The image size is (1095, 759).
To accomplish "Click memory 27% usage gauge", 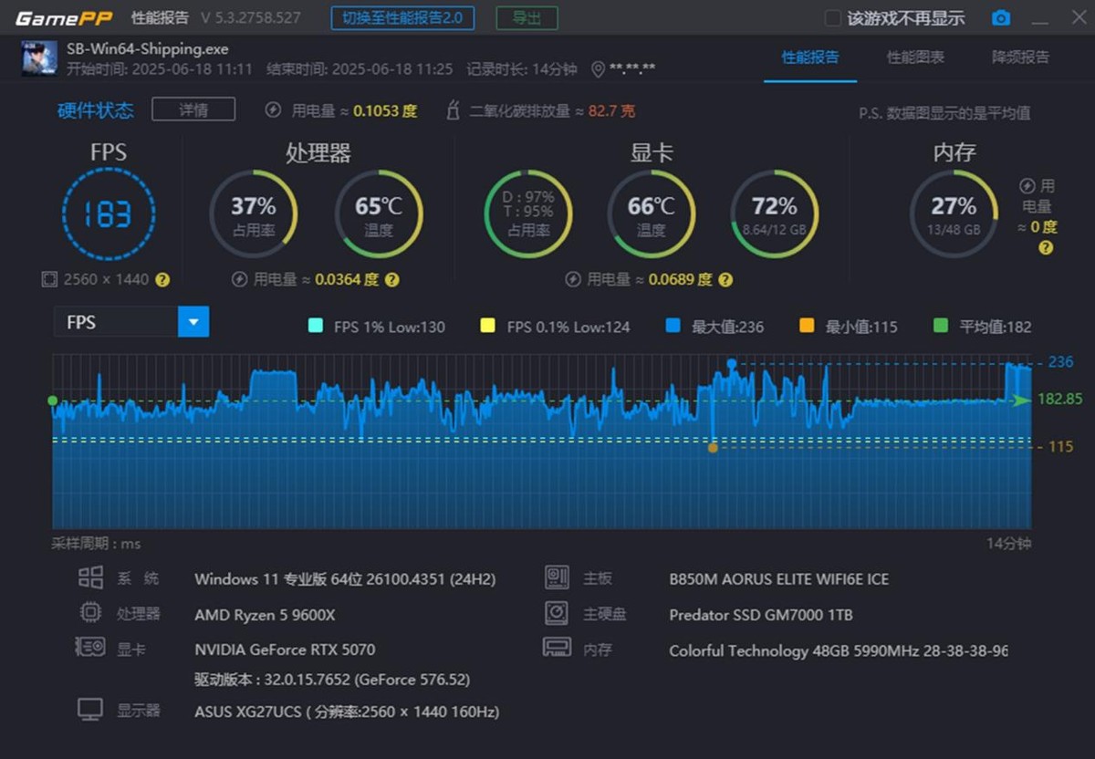I will pos(954,214).
